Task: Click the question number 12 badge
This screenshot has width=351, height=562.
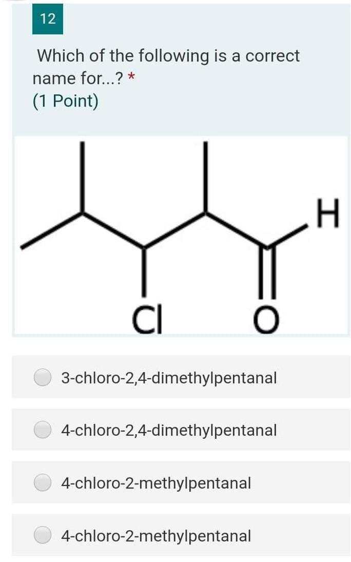Action: [x=47, y=20]
